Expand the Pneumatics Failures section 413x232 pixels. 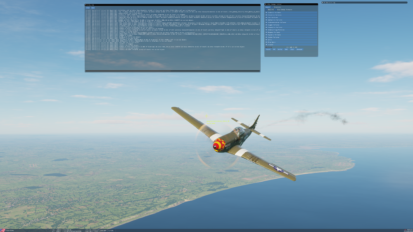point(291,27)
